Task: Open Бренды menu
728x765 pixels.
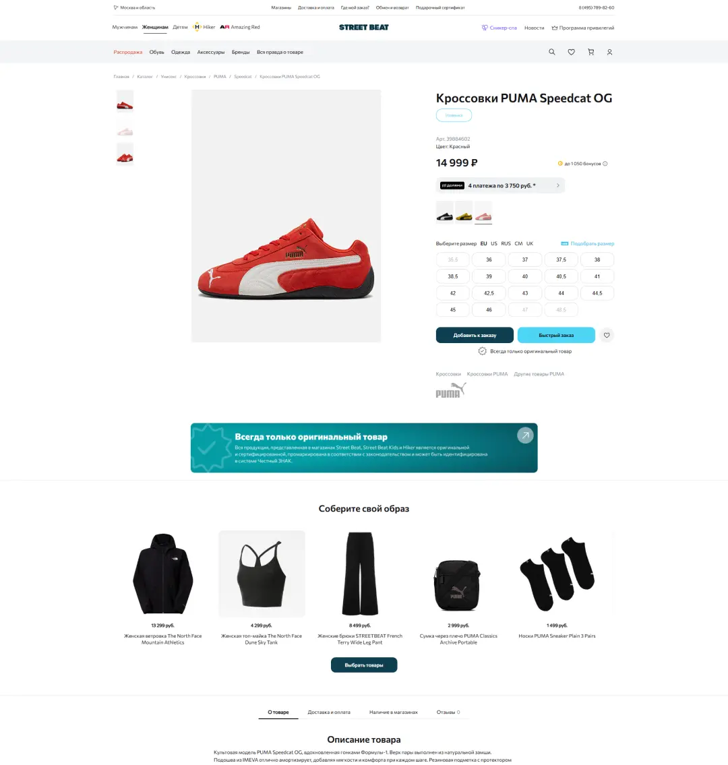Action: click(241, 52)
